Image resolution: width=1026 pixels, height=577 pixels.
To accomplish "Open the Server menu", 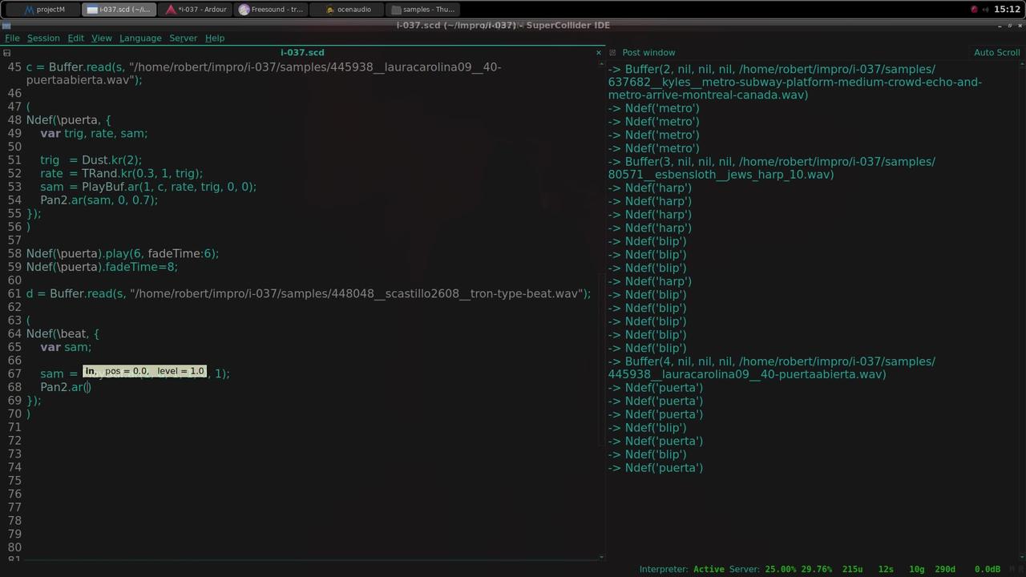I will 183,38.
